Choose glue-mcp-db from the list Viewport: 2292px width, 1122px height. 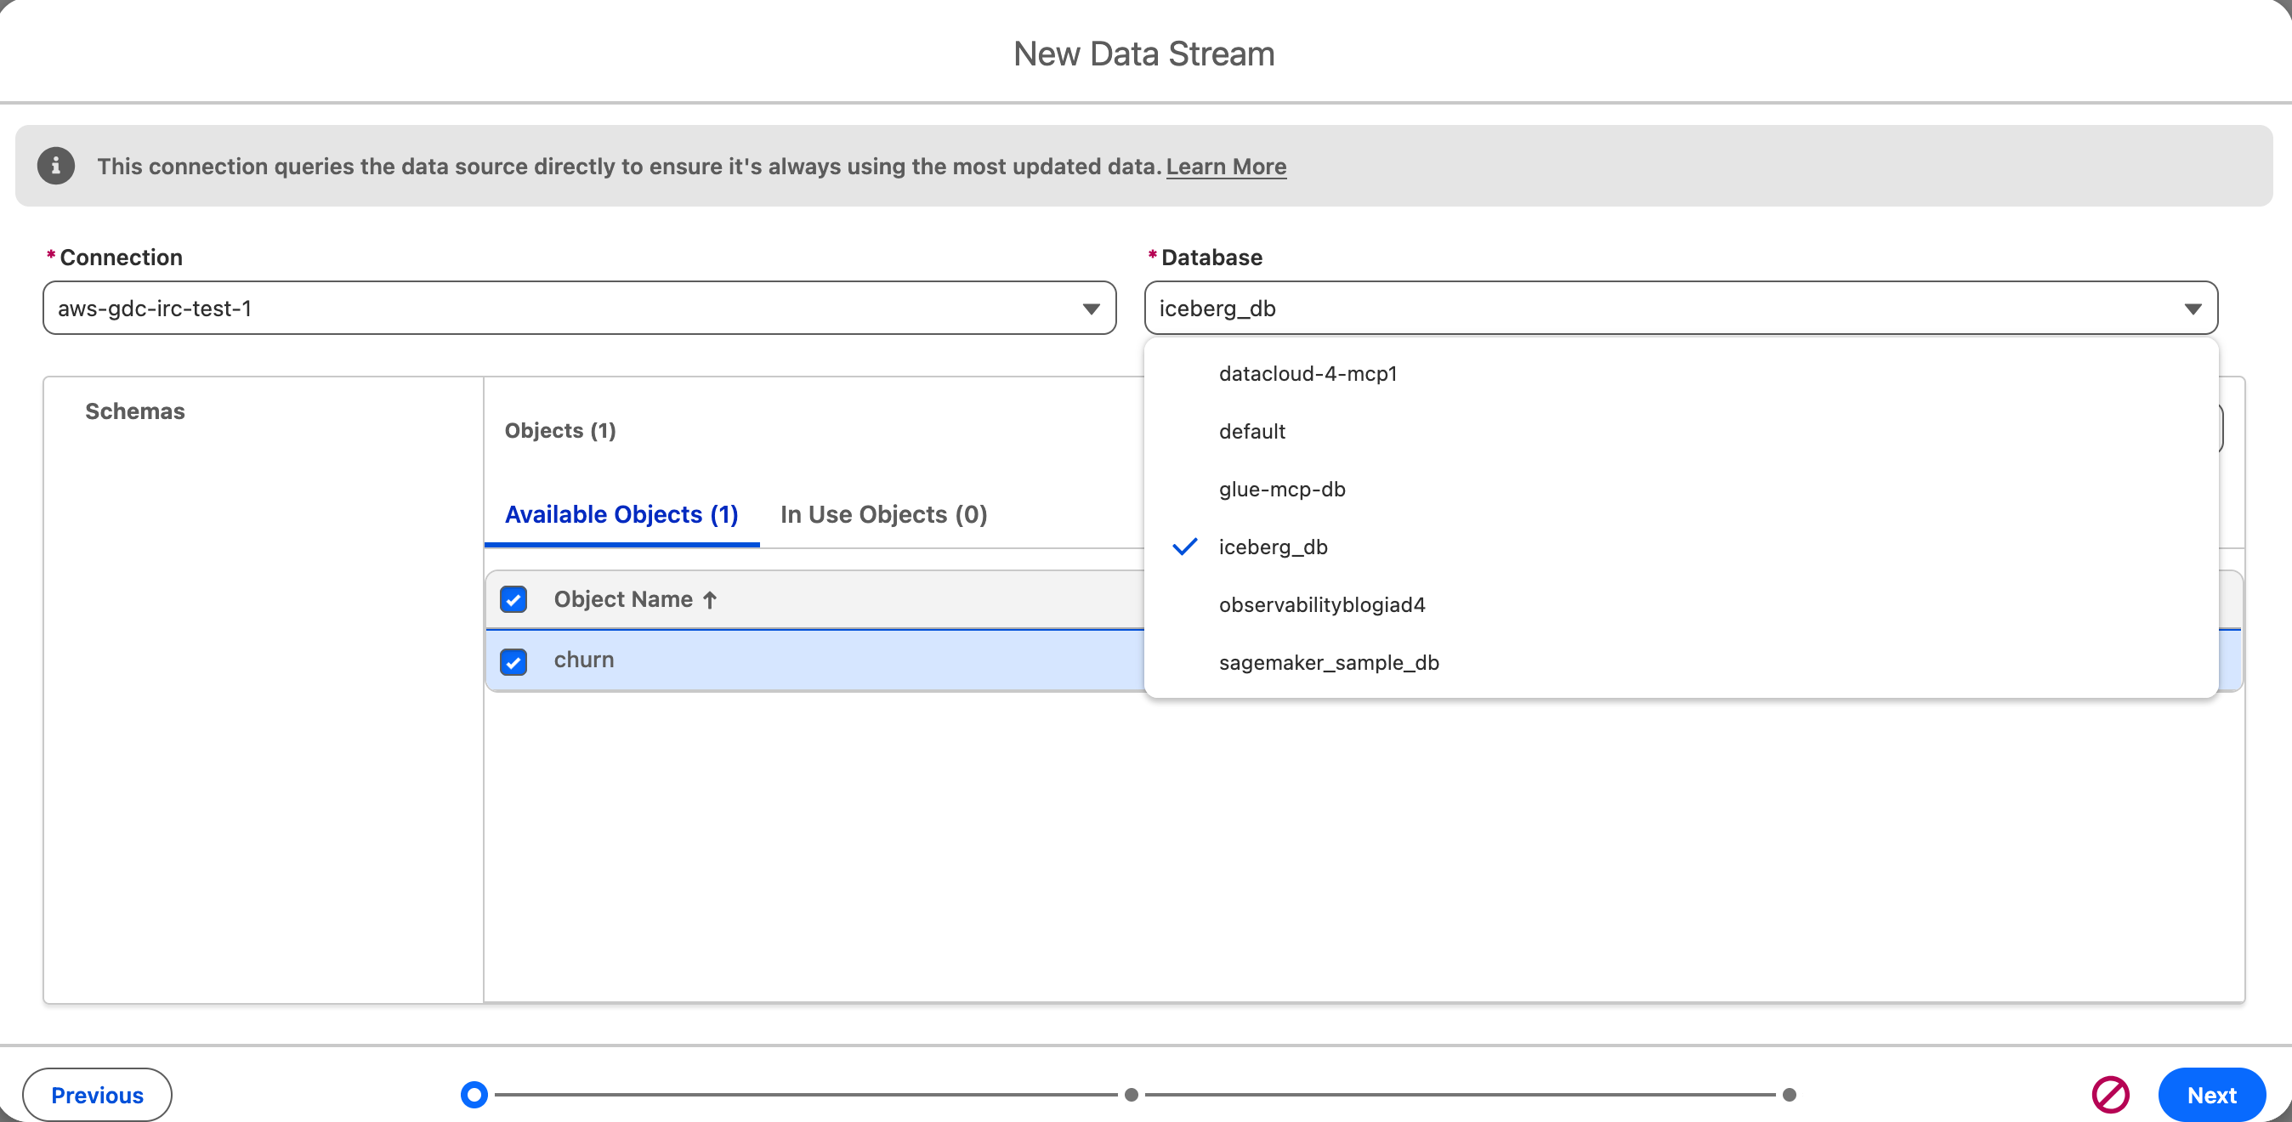[1680, 490]
